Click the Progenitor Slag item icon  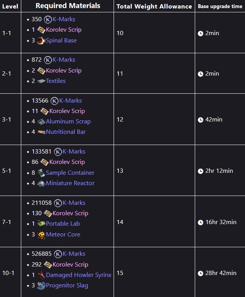(x=41, y=286)
